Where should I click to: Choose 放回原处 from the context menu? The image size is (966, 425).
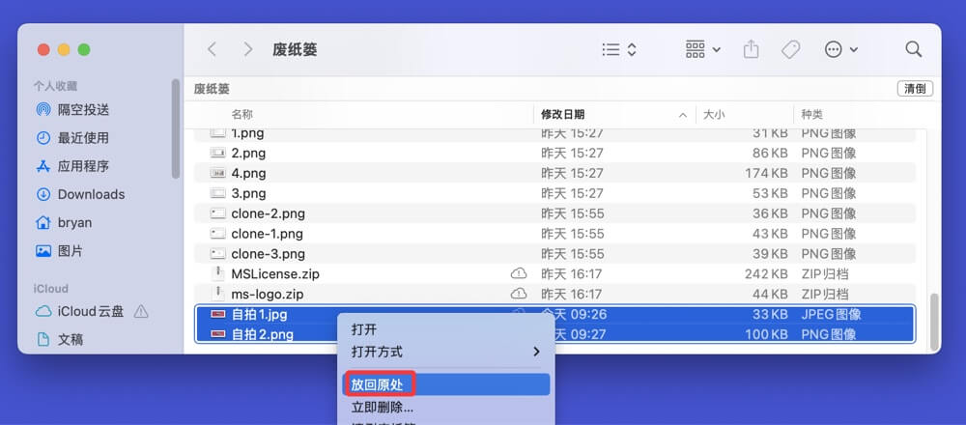445,384
